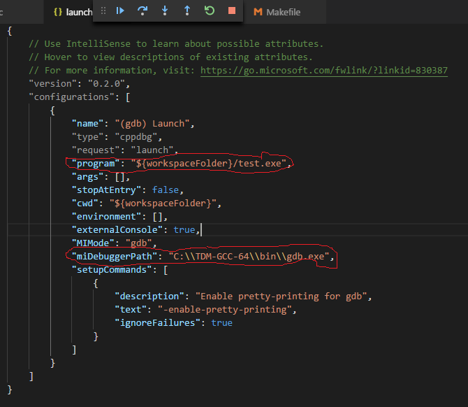Screen dimensions: 468x407
Task: Click the "name" property key
Action: coord(87,124)
